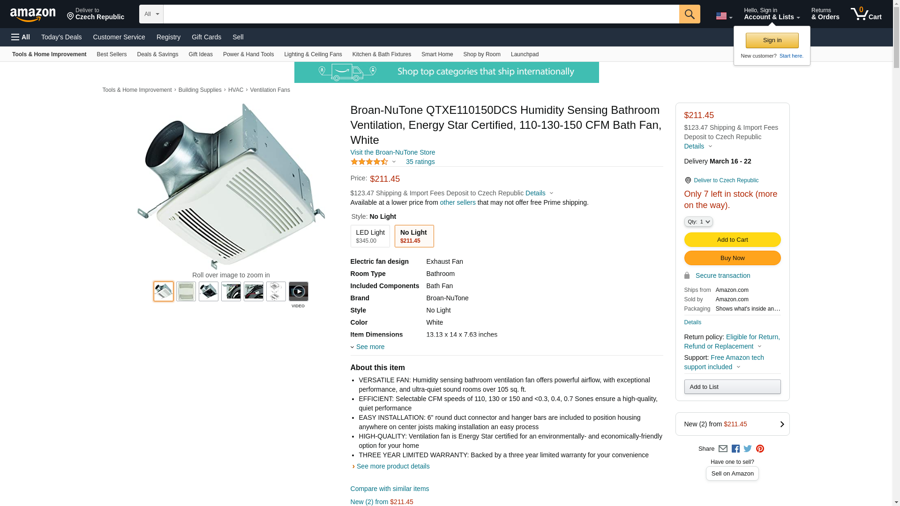Open the All hamburger menu

click(21, 37)
